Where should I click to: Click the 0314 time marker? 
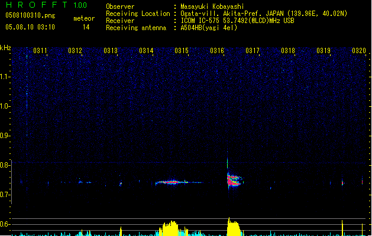[146, 50]
